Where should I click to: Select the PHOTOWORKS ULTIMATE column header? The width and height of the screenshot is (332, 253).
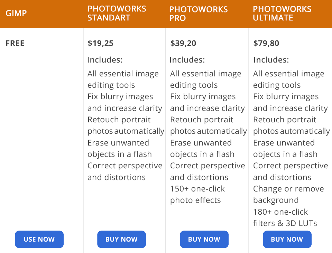(x=282, y=13)
